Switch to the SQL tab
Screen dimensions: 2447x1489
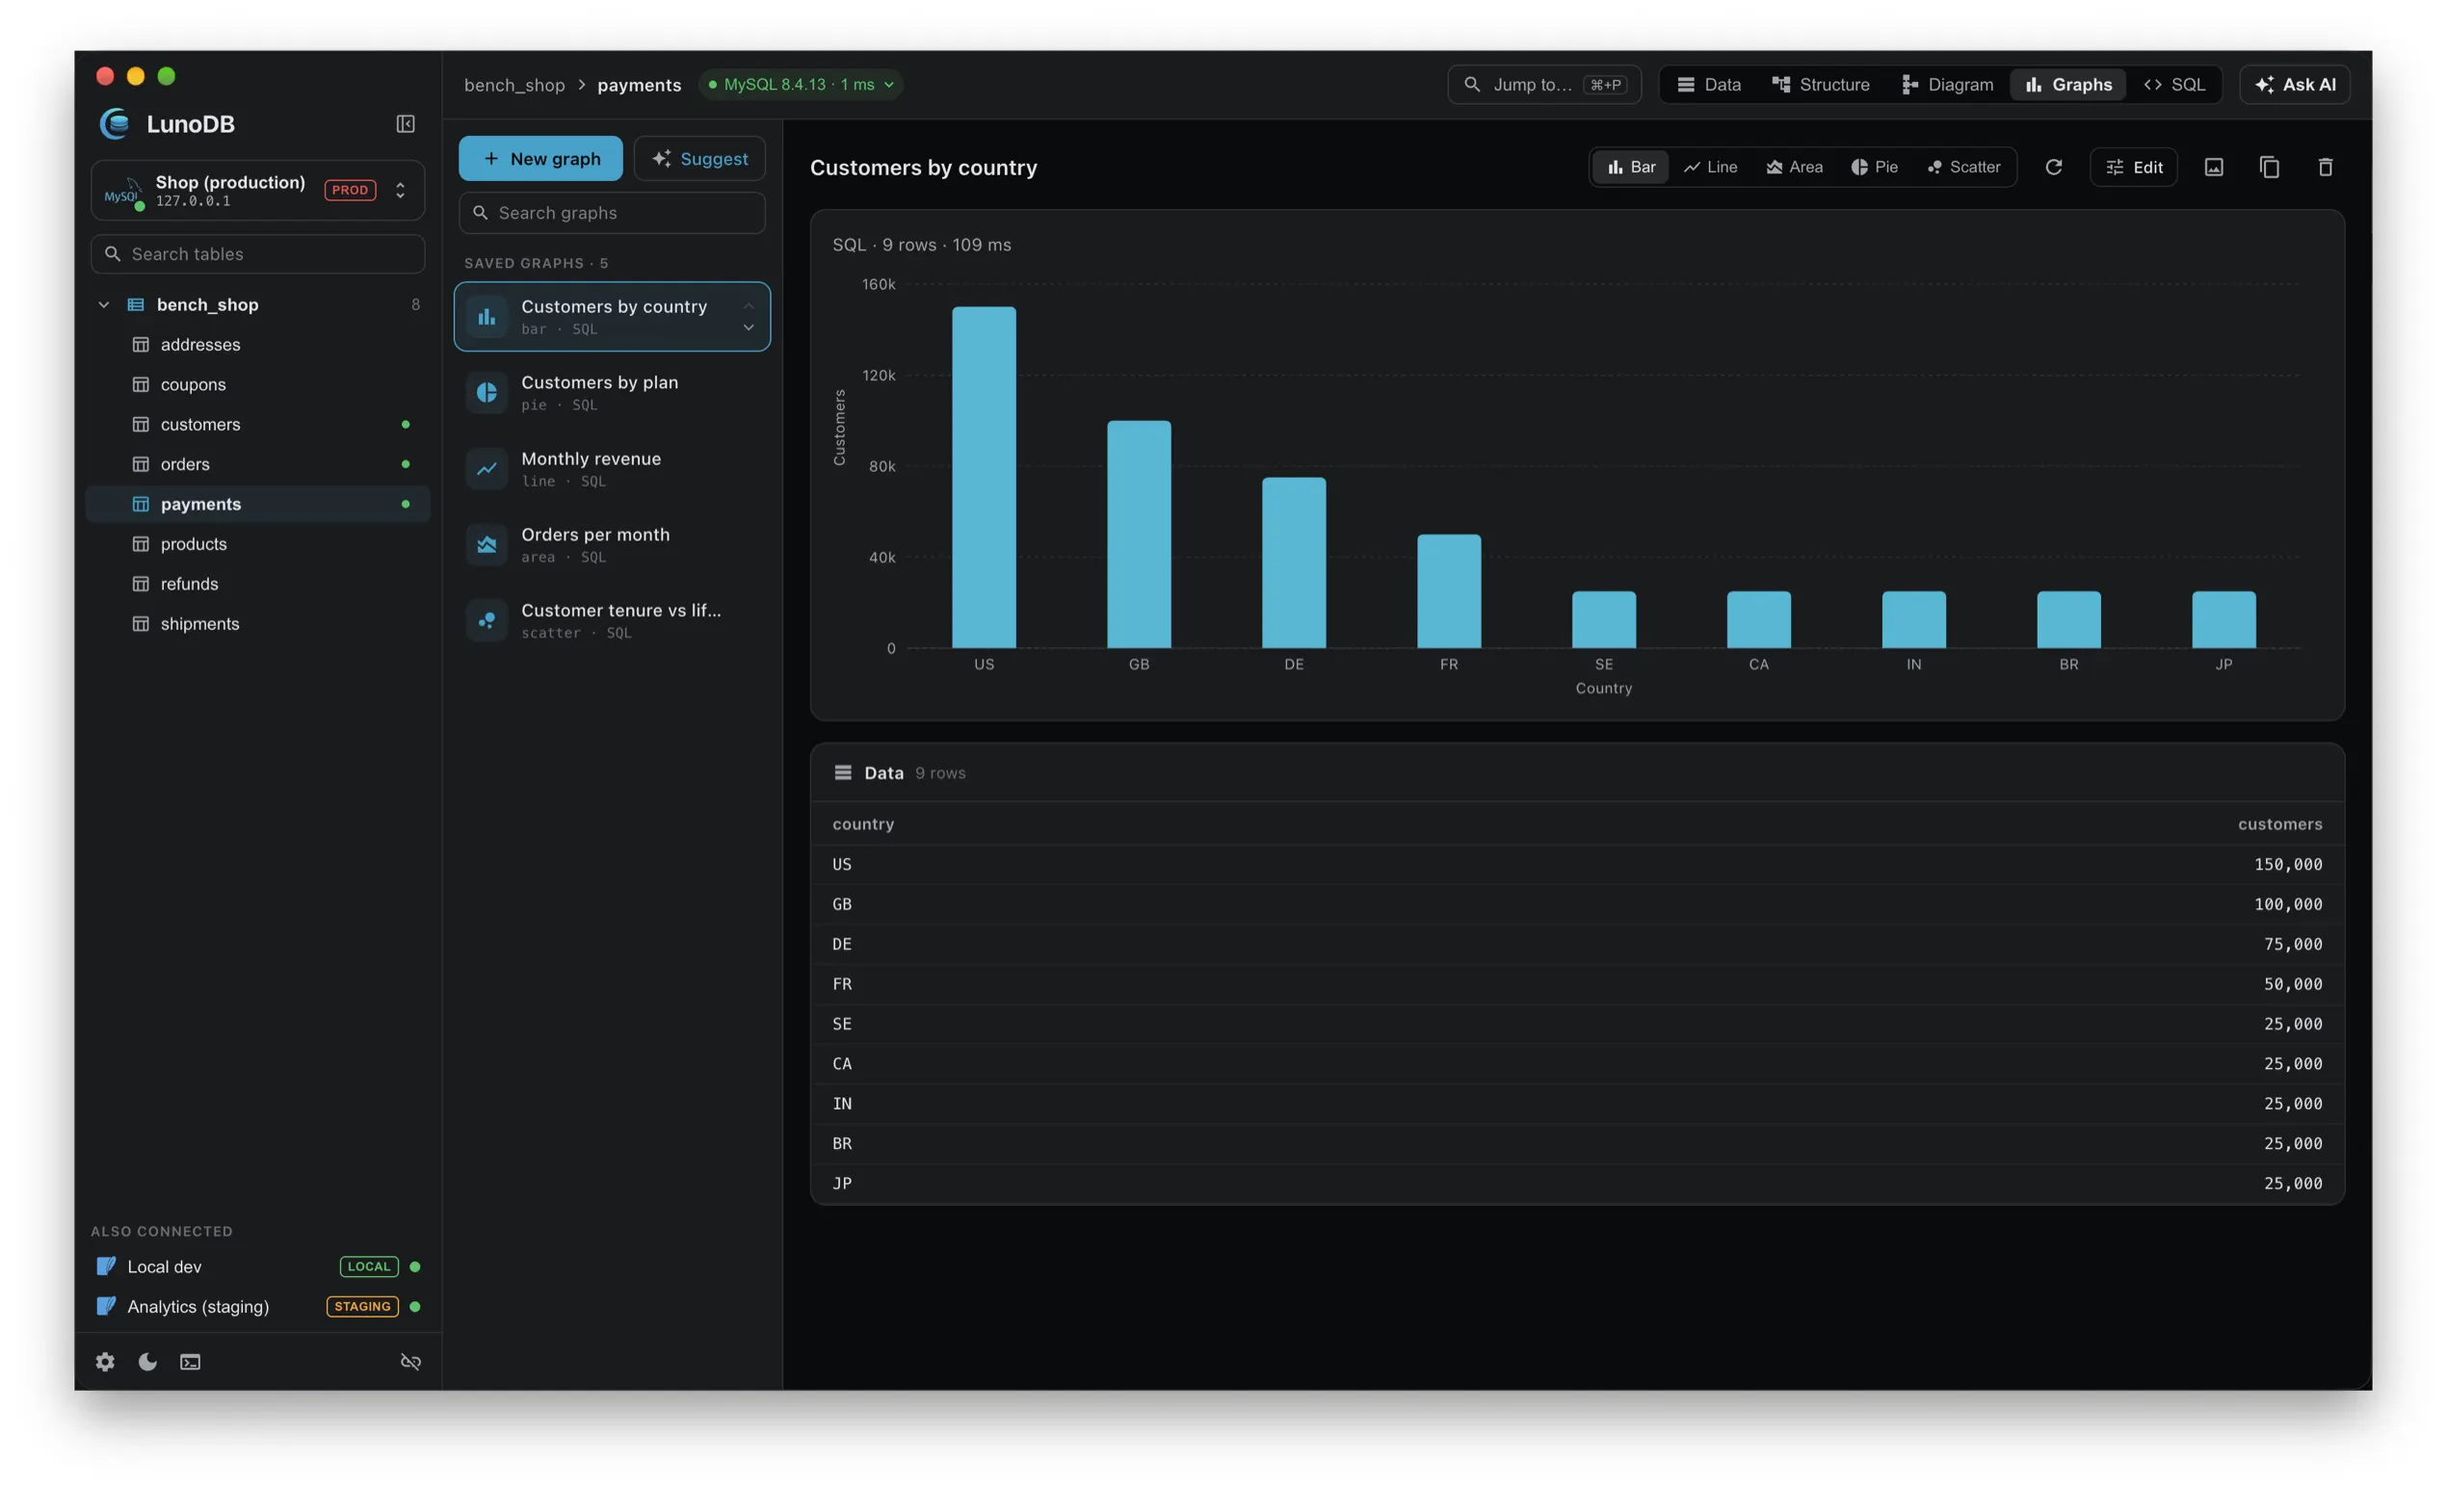2174,85
